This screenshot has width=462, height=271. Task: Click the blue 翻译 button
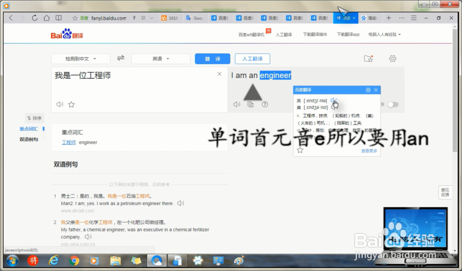(x=213, y=59)
